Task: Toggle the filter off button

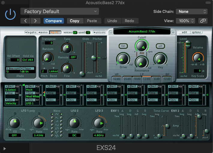Action: (x=160, y=46)
